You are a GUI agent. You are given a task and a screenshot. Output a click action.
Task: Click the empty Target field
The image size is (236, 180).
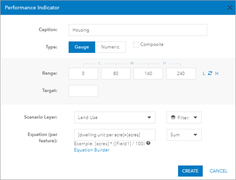pos(83,91)
